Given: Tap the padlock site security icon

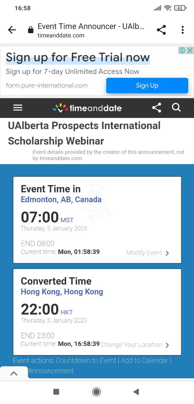Looking at the screenshot, I should [x=31, y=30].
